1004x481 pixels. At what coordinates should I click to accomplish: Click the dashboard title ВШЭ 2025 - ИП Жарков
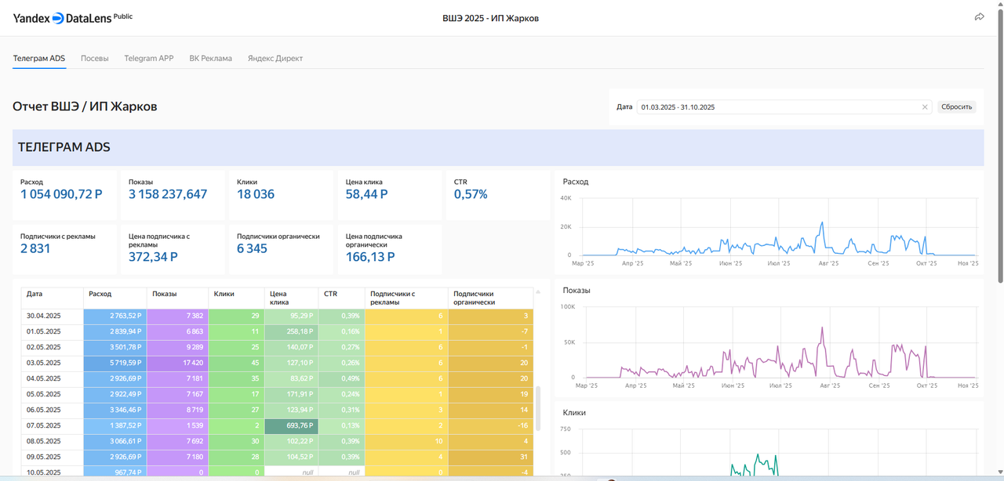click(490, 18)
